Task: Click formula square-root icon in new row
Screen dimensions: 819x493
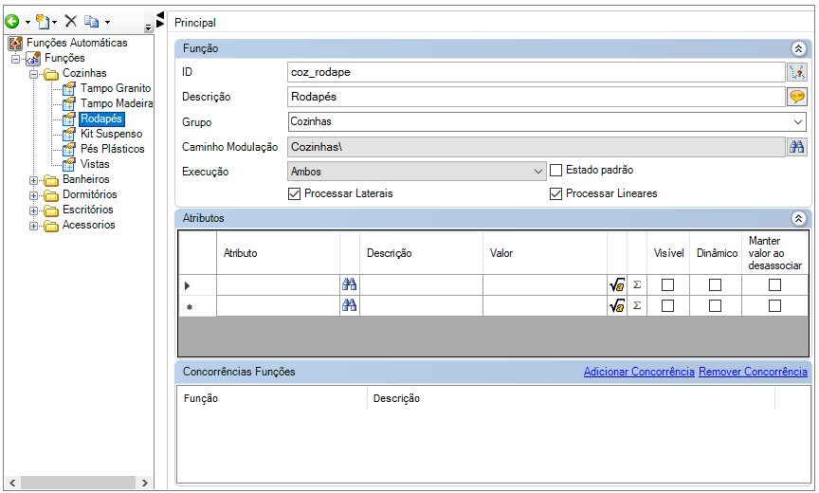Action: pos(617,305)
